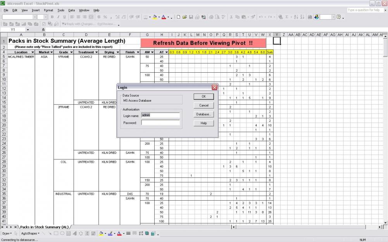Open the Microsoft Excel Help icon
The width and height of the screenshot is (388, 242).
pyautogui.click(x=339, y=17)
